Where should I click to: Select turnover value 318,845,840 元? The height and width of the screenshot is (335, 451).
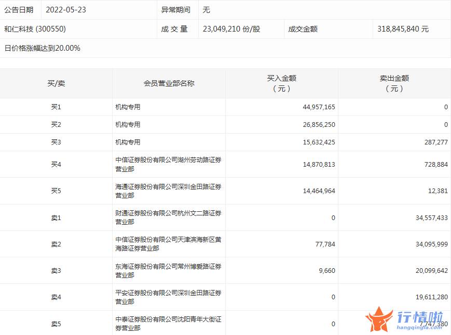[x=403, y=29]
